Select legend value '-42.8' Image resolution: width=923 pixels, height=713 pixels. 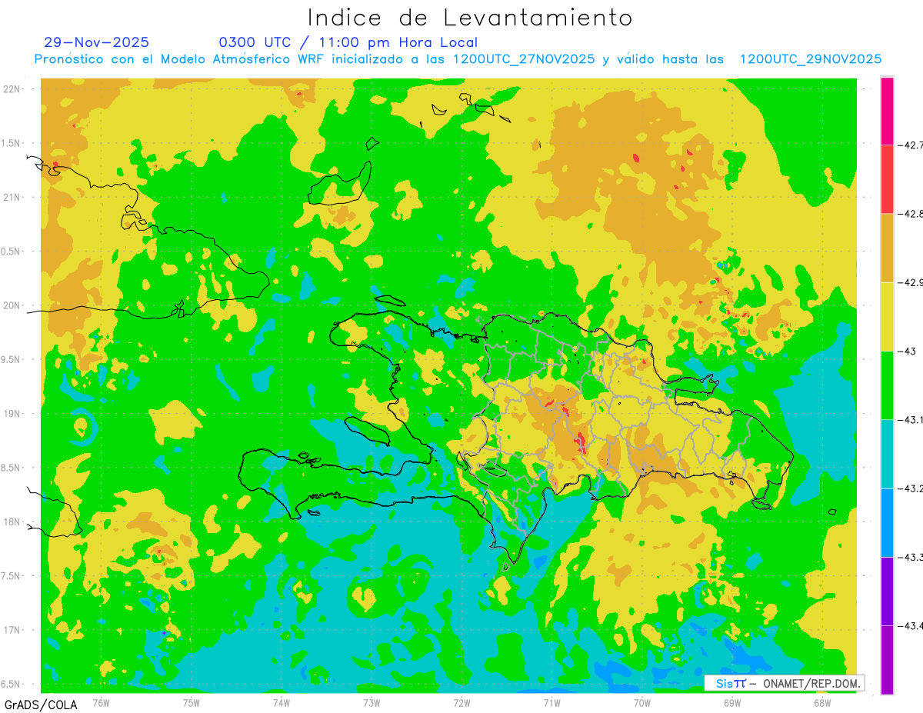pyautogui.click(x=910, y=214)
